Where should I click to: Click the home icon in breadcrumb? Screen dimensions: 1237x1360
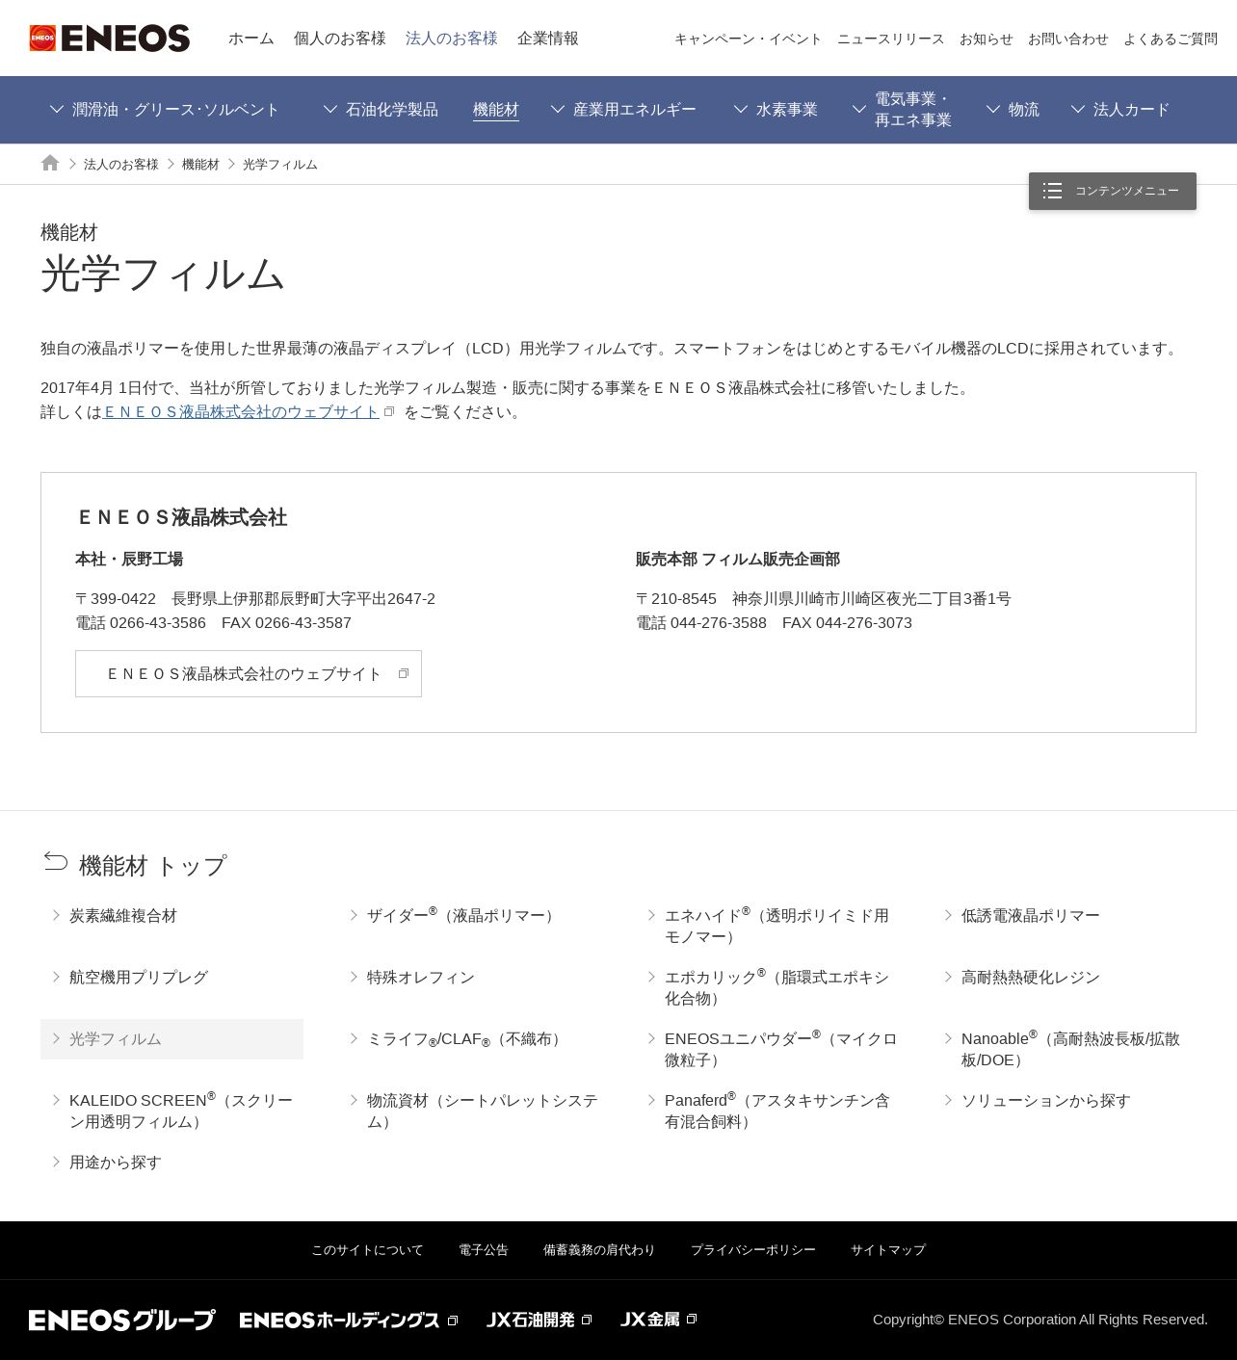pyautogui.click(x=50, y=163)
